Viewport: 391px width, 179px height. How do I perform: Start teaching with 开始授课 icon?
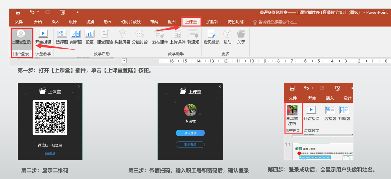(x=43, y=37)
